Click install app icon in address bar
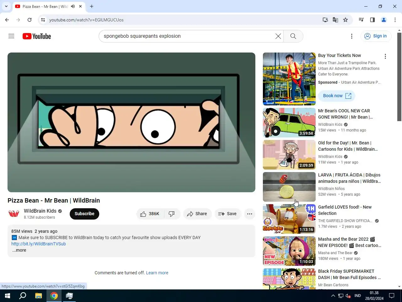Image resolution: width=402 pixels, height=302 pixels. pos(325,20)
